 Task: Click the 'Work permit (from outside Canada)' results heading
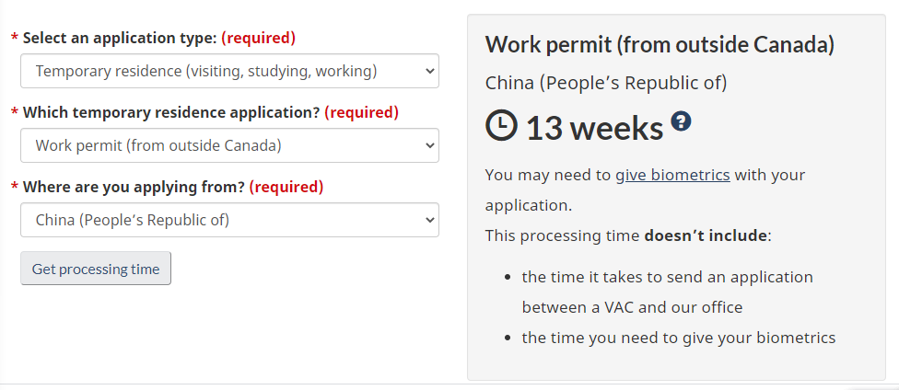pos(660,44)
